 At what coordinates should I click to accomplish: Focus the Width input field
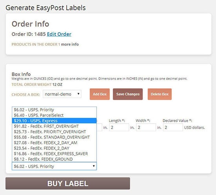[146, 127]
